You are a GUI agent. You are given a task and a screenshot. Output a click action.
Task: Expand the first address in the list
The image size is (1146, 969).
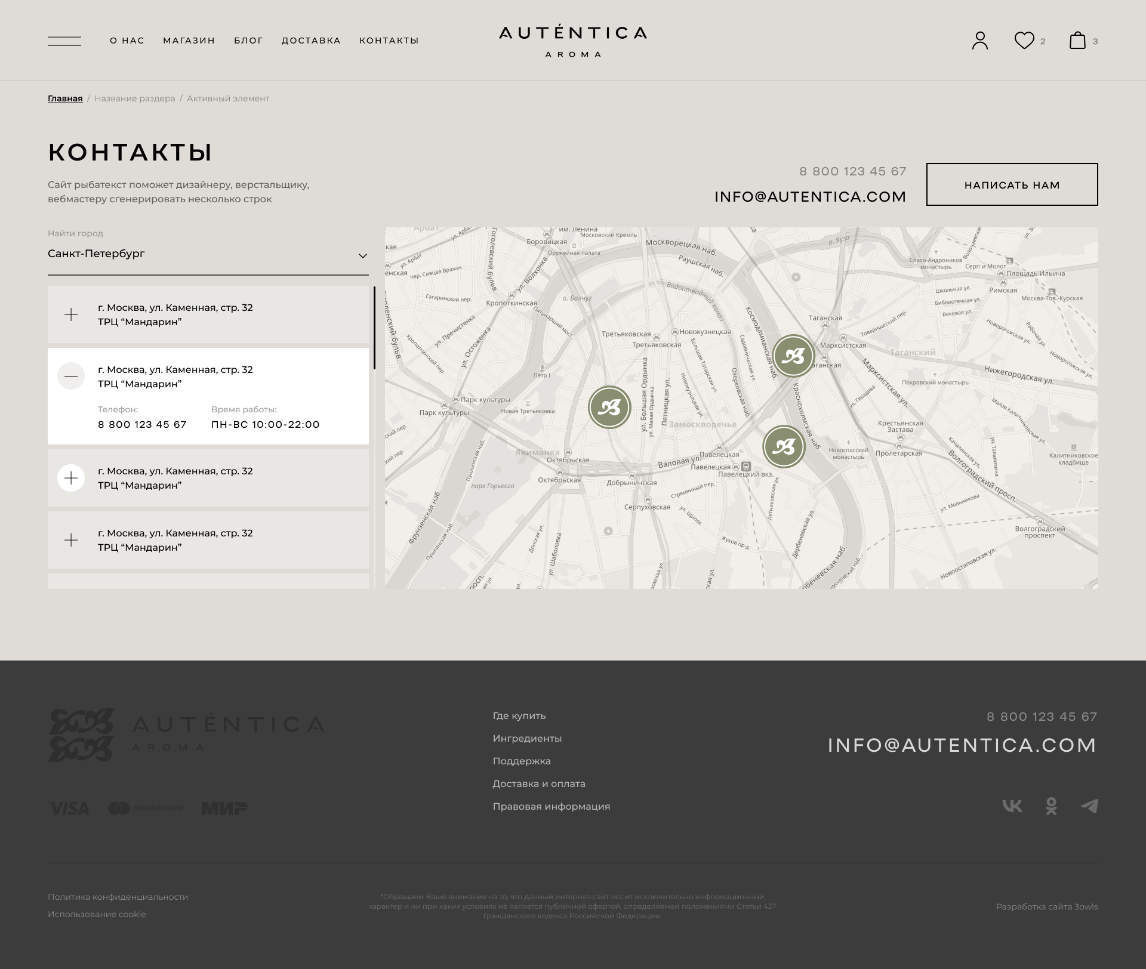tap(71, 314)
